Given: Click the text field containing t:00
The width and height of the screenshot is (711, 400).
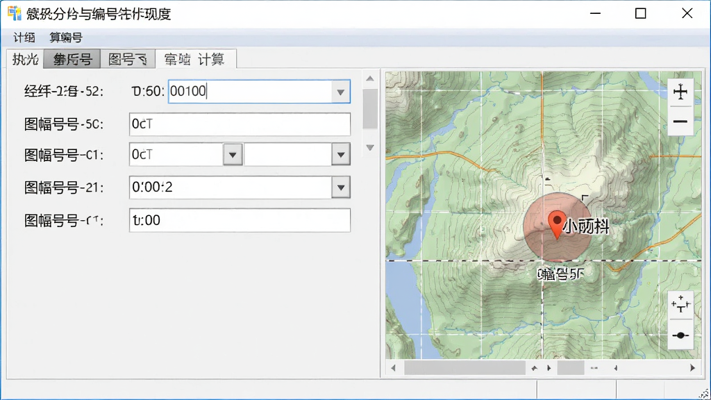Looking at the screenshot, I should 240,220.
